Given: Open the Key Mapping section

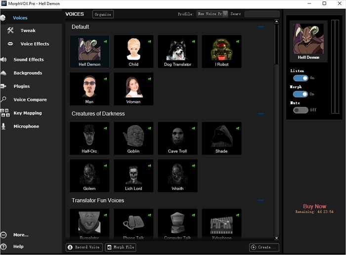Looking at the screenshot, I should [x=28, y=113].
